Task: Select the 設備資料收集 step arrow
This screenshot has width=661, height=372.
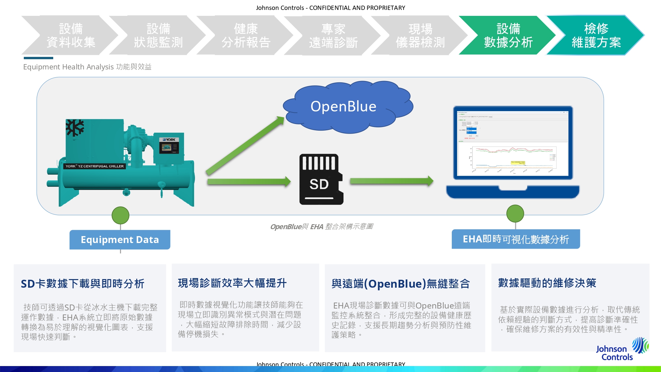Action: click(x=70, y=35)
